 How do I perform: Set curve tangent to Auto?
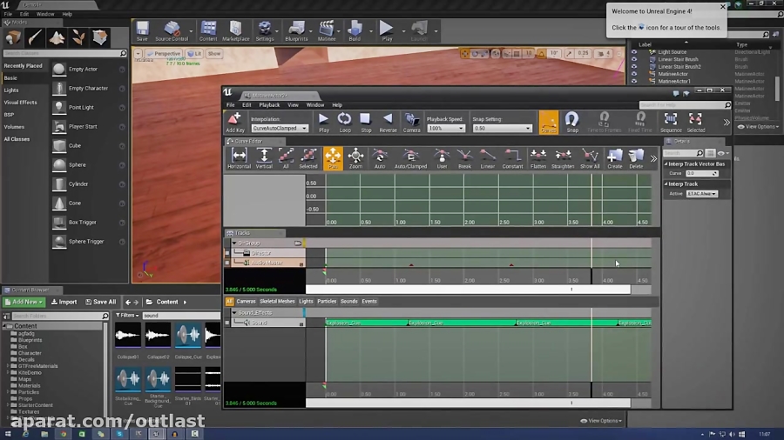[380, 158]
